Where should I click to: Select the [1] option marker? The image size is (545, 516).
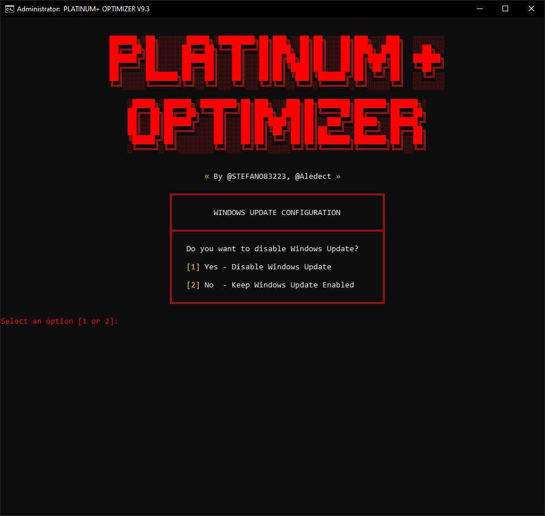click(x=193, y=267)
